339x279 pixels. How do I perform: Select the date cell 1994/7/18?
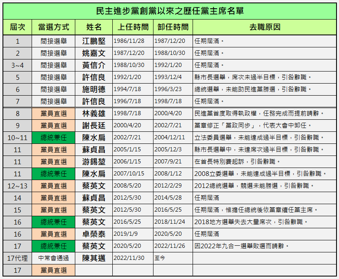pyautogui.click(x=133, y=89)
